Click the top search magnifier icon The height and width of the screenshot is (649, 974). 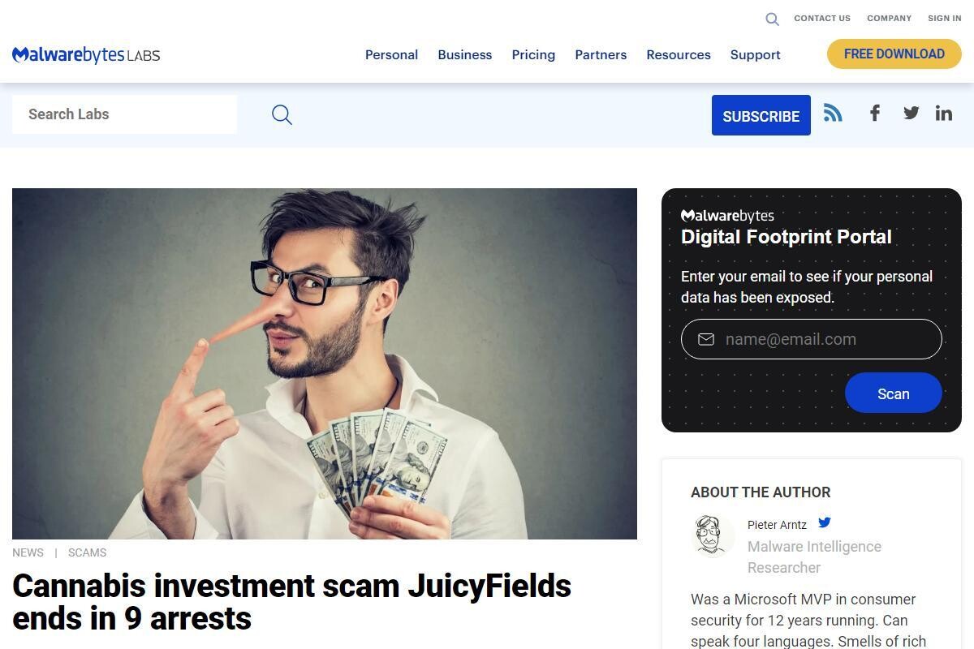pos(772,19)
